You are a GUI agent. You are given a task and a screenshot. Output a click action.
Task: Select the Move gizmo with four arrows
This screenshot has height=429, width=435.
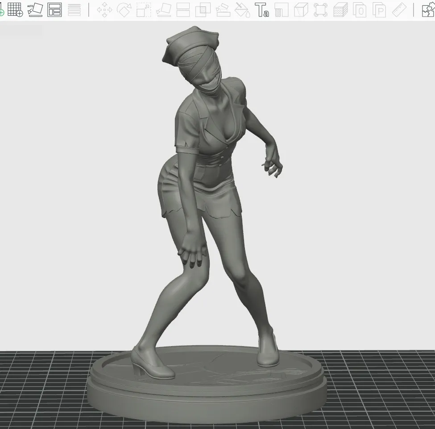[104, 10]
